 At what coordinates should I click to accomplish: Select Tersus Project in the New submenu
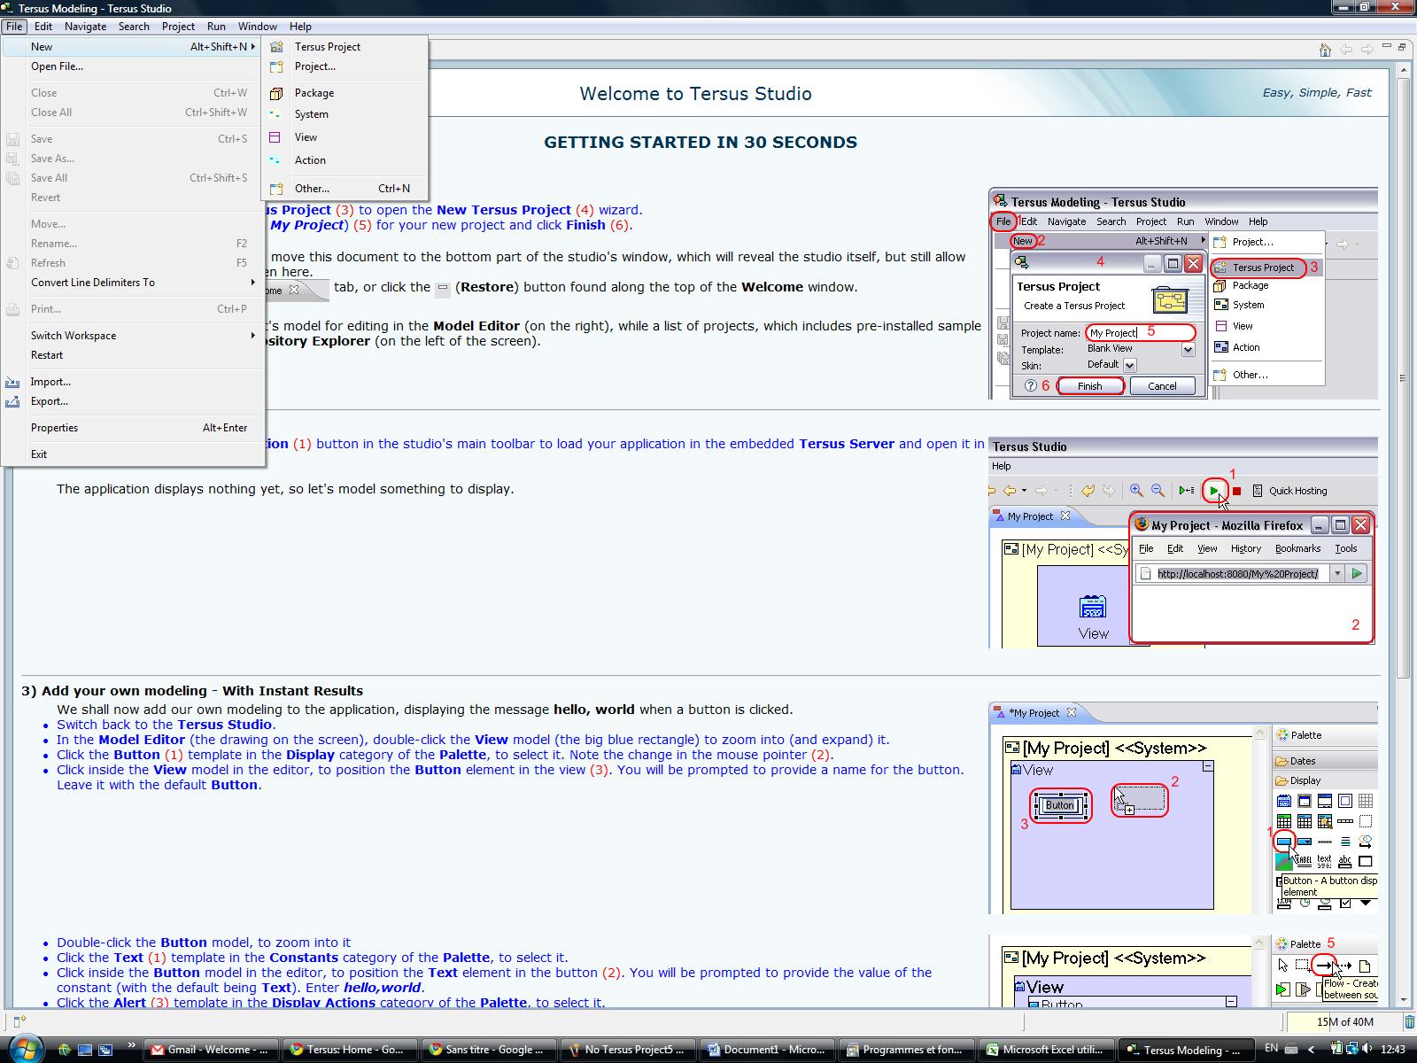tap(327, 47)
